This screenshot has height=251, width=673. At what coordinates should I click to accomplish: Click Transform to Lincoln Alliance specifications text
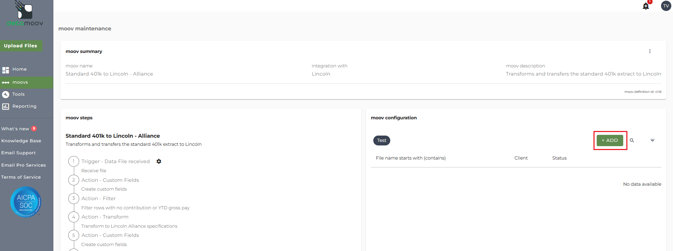coord(129,226)
